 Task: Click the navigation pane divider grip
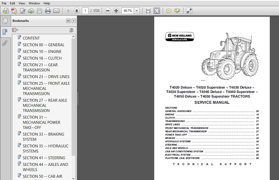coord(78,98)
